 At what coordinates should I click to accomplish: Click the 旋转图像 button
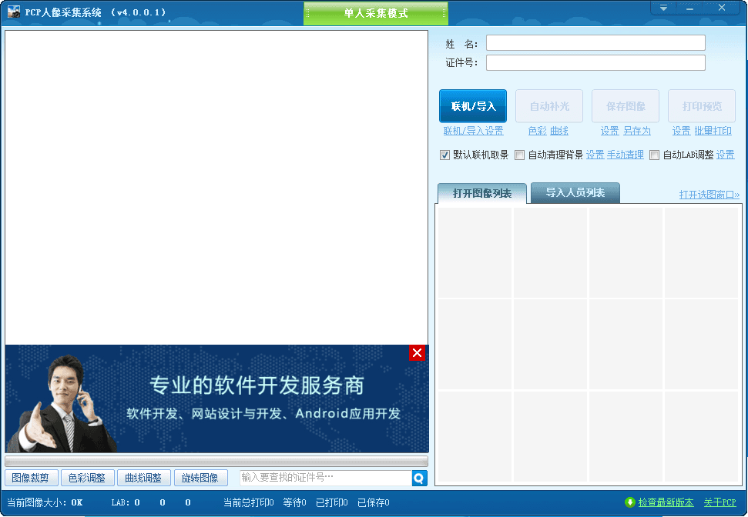(x=200, y=478)
